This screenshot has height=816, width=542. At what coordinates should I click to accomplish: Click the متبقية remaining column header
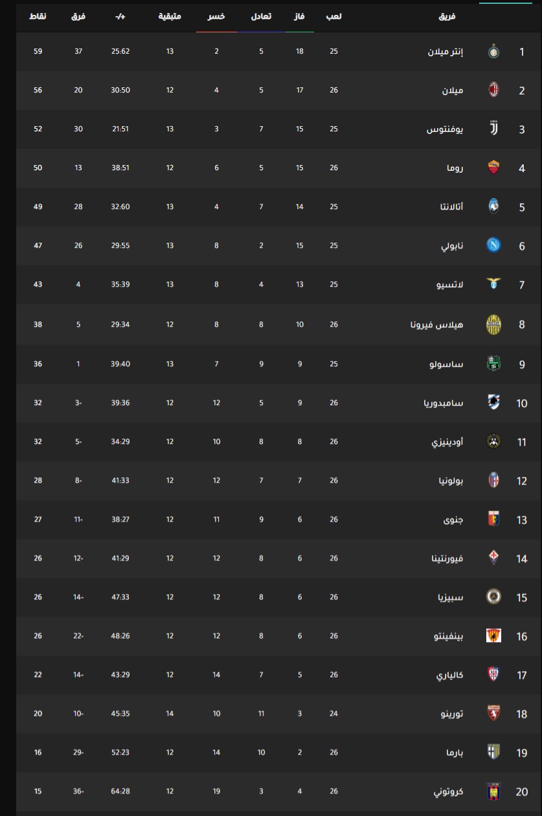(x=170, y=16)
